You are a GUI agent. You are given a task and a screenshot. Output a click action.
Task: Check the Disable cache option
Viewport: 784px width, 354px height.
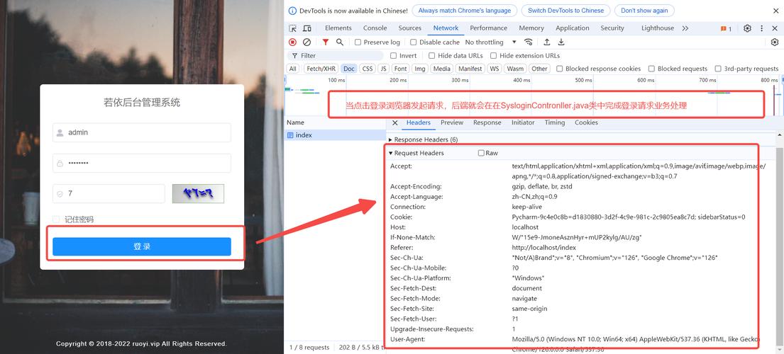[x=414, y=42]
